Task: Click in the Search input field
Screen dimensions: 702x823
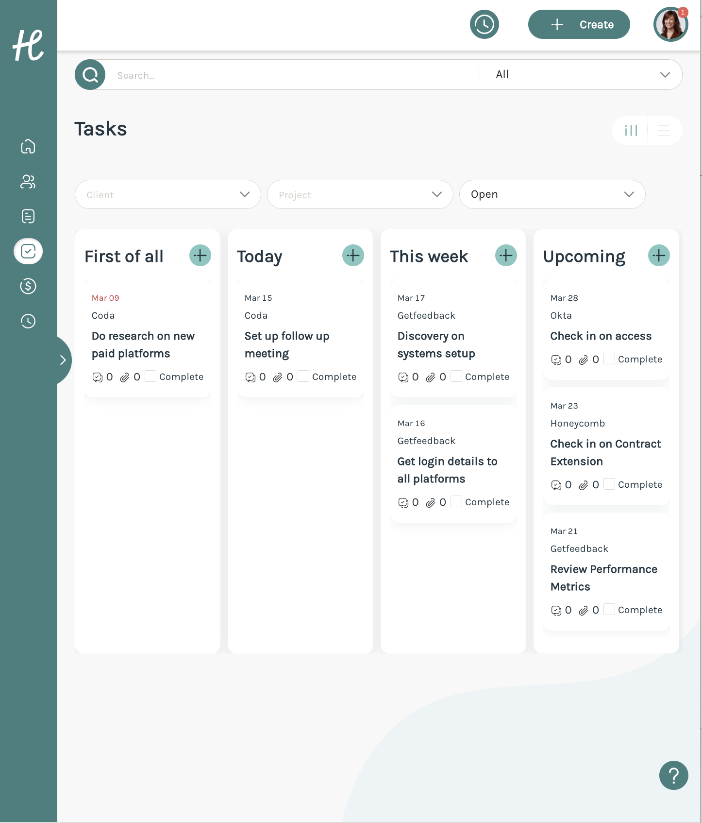Action: [291, 75]
